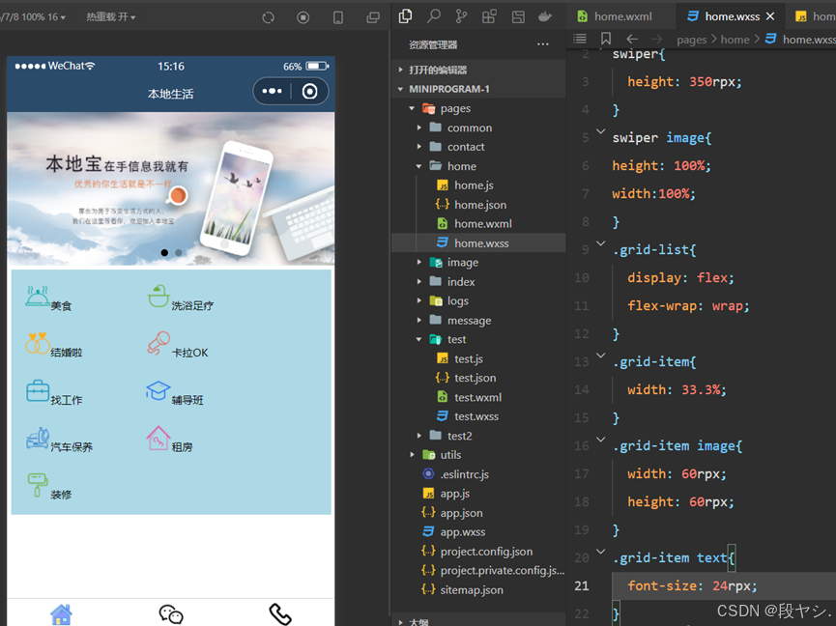The height and width of the screenshot is (626, 836).
Task: Select the first swiper indicator dot
Action: (164, 252)
